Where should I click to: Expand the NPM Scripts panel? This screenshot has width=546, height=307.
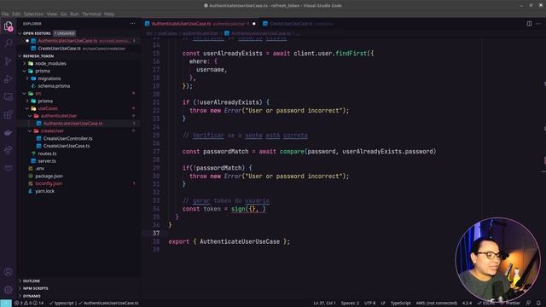(36, 288)
